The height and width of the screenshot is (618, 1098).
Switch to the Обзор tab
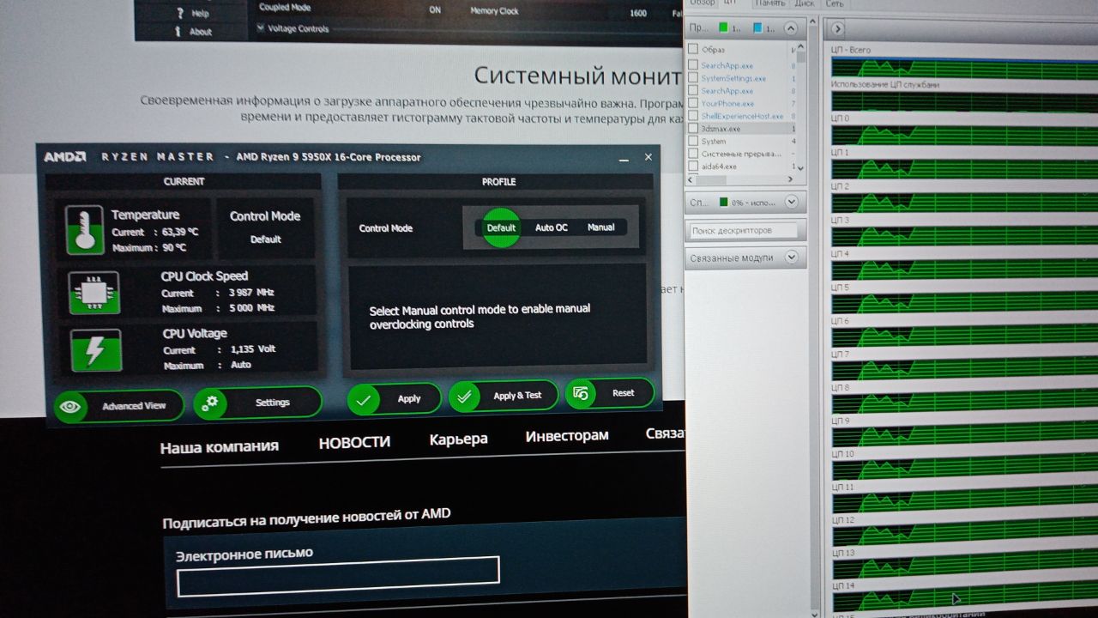pos(703,3)
